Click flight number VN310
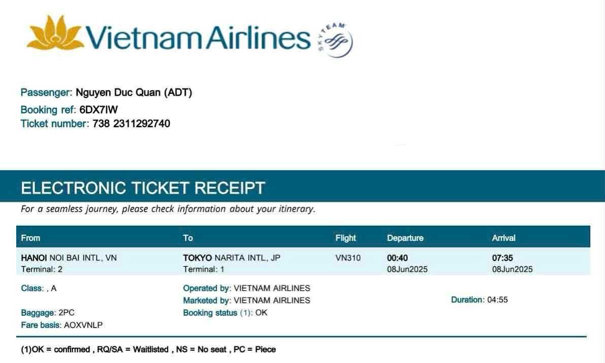This screenshot has height=363, width=605. pos(348,258)
